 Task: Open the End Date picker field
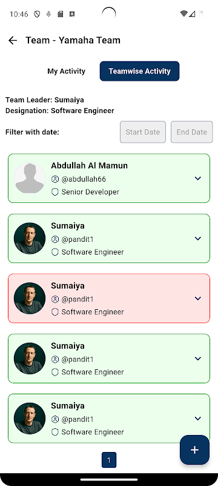click(x=192, y=132)
